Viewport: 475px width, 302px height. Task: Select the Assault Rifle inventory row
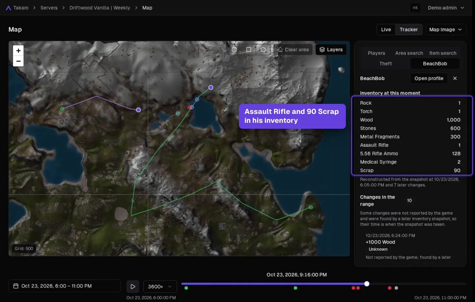[410, 145]
